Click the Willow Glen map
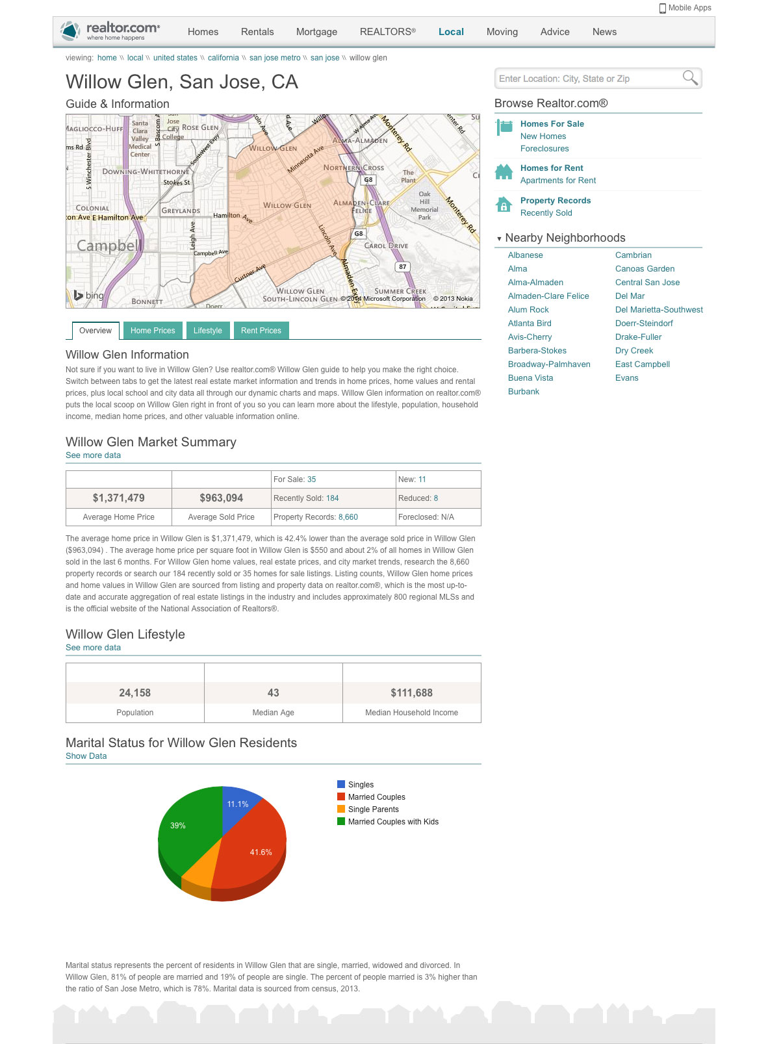Screen dimensions: 768x1044 point(273,211)
